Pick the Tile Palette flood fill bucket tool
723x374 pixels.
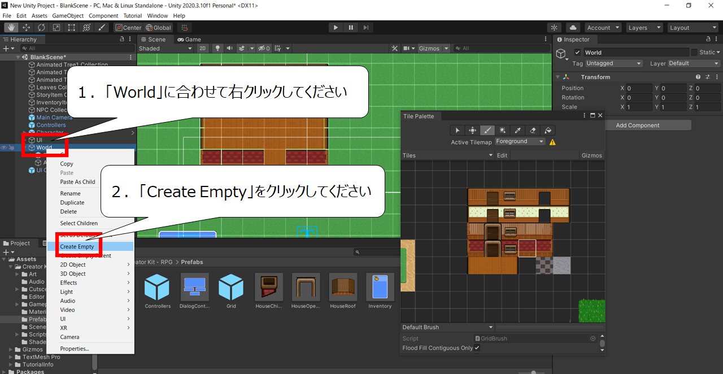pyautogui.click(x=548, y=131)
